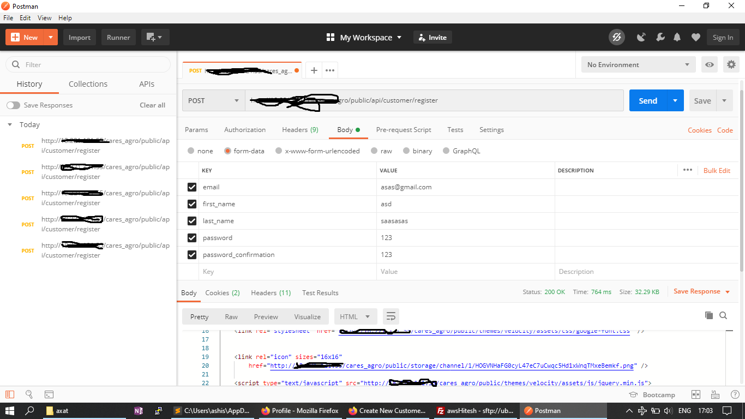
Task: Open the Runner
Action: (118, 37)
